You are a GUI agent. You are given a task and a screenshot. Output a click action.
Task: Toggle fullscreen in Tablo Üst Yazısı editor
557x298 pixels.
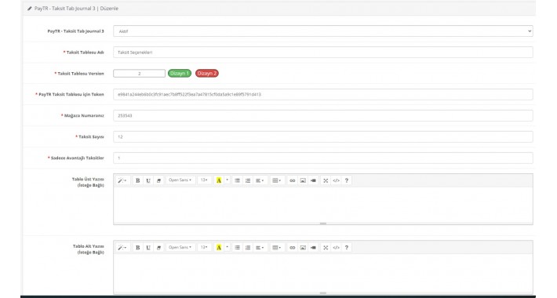click(x=326, y=180)
